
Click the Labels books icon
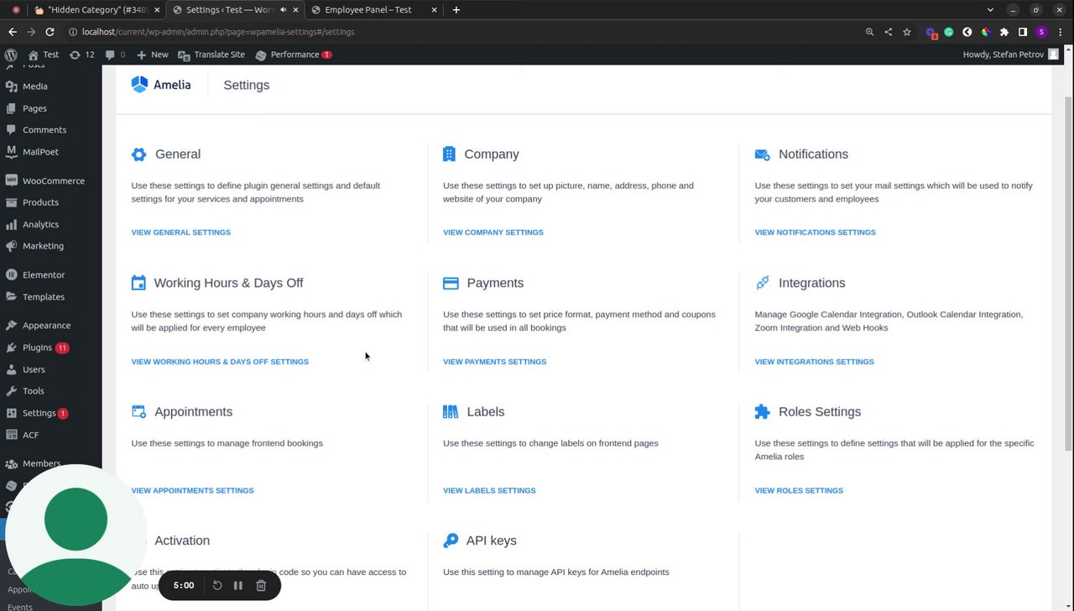451,412
